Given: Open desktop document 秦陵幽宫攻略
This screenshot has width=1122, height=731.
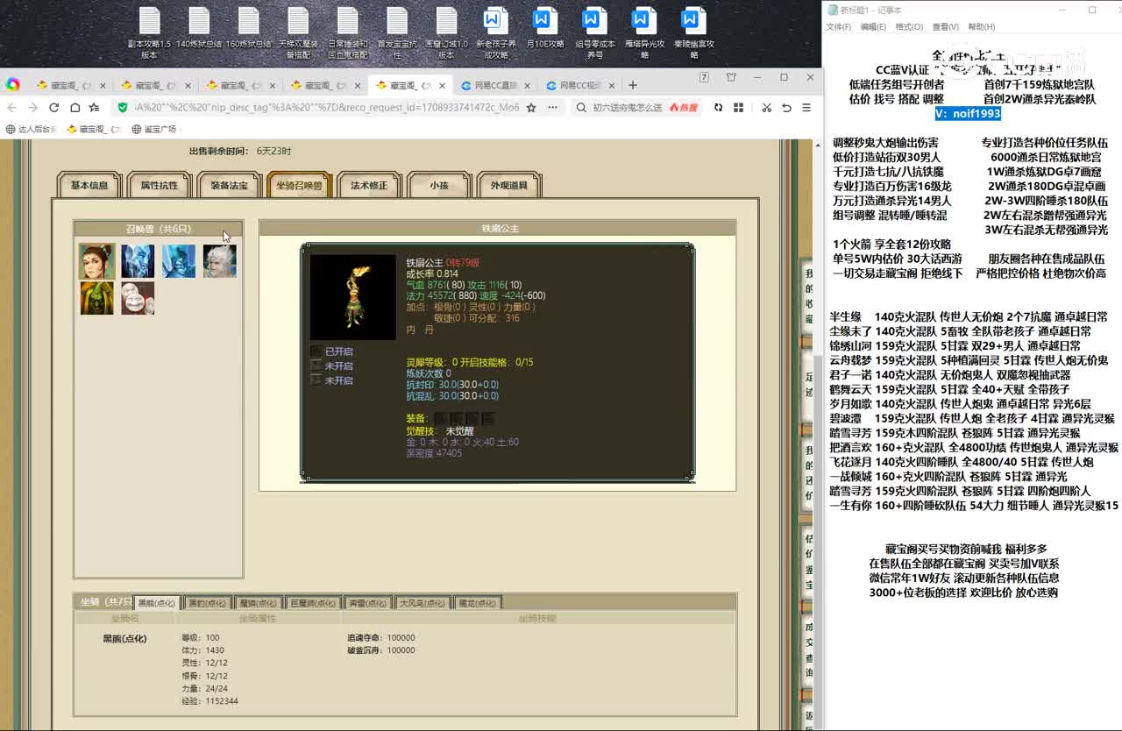Looking at the screenshot, I should (693, 34).
